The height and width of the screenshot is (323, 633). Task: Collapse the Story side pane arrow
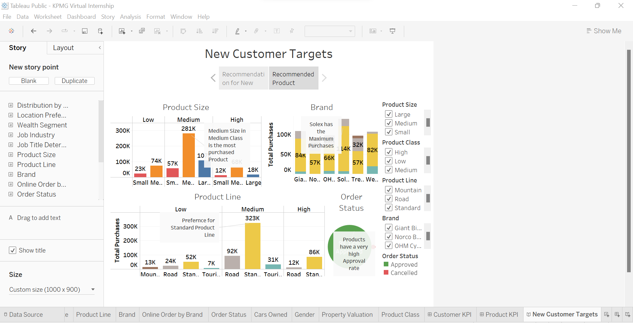click(100, 48)
